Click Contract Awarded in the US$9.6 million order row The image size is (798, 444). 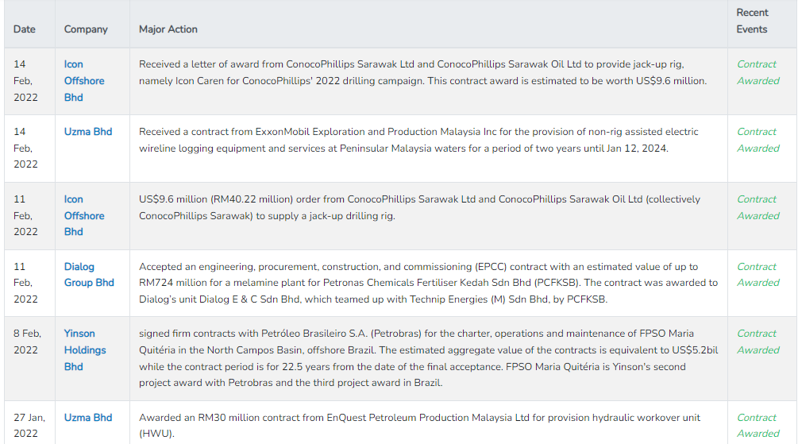758,207
